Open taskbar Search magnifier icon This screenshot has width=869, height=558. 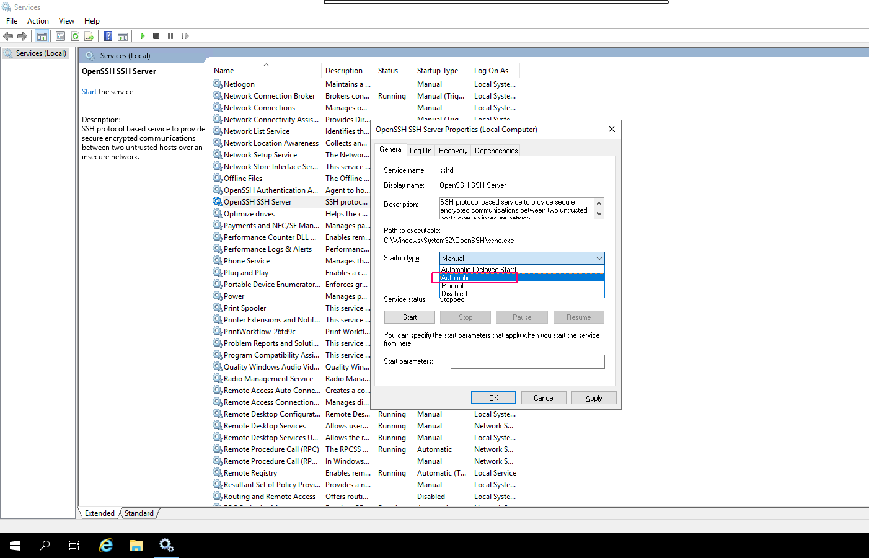pyautogui.click(x=45, y=546)
